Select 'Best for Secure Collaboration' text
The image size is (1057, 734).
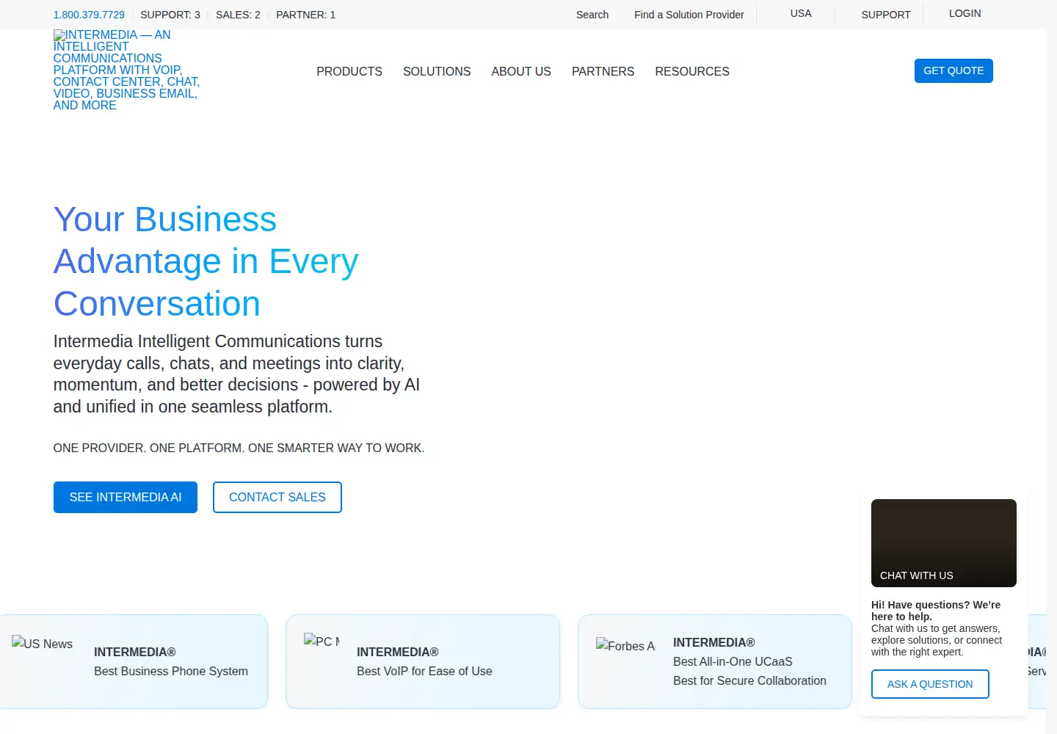(x=749, y=680)
